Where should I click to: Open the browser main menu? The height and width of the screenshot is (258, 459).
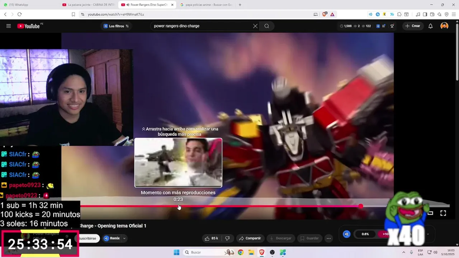point(454,14)
